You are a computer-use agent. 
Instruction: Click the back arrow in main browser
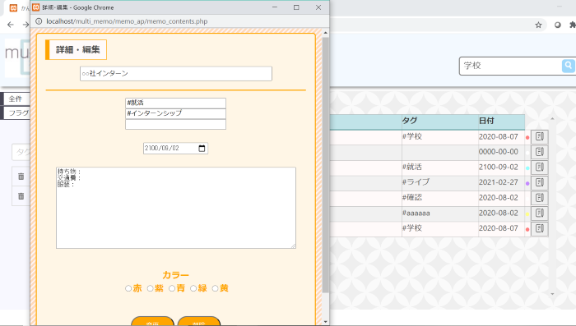click(x=10, y=25)
